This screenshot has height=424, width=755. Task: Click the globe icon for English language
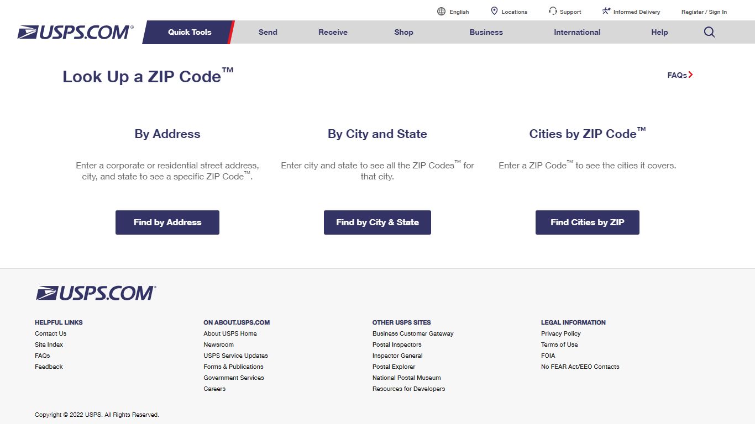[x=441, y=11]
